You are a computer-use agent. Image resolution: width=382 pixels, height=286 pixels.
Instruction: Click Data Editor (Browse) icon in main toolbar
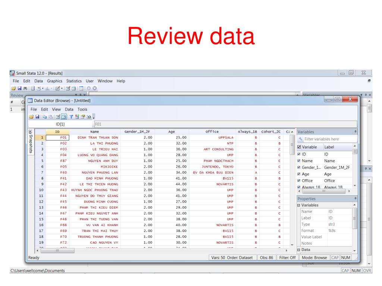73,88
